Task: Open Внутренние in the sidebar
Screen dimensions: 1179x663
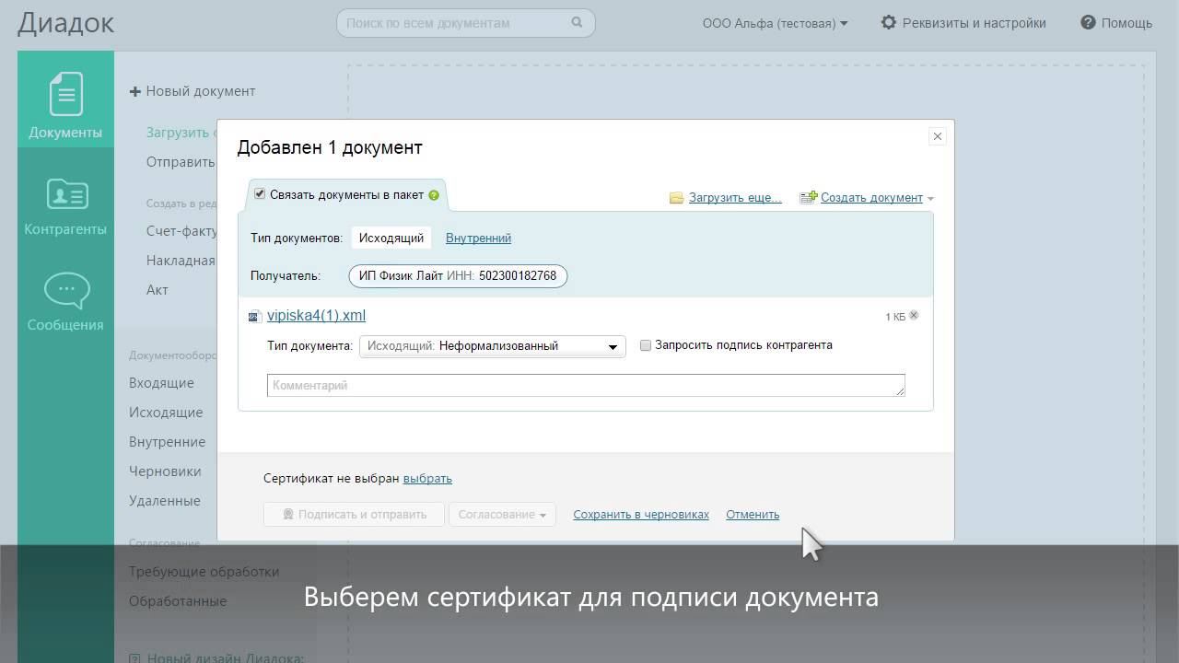Action: point(167,442)
